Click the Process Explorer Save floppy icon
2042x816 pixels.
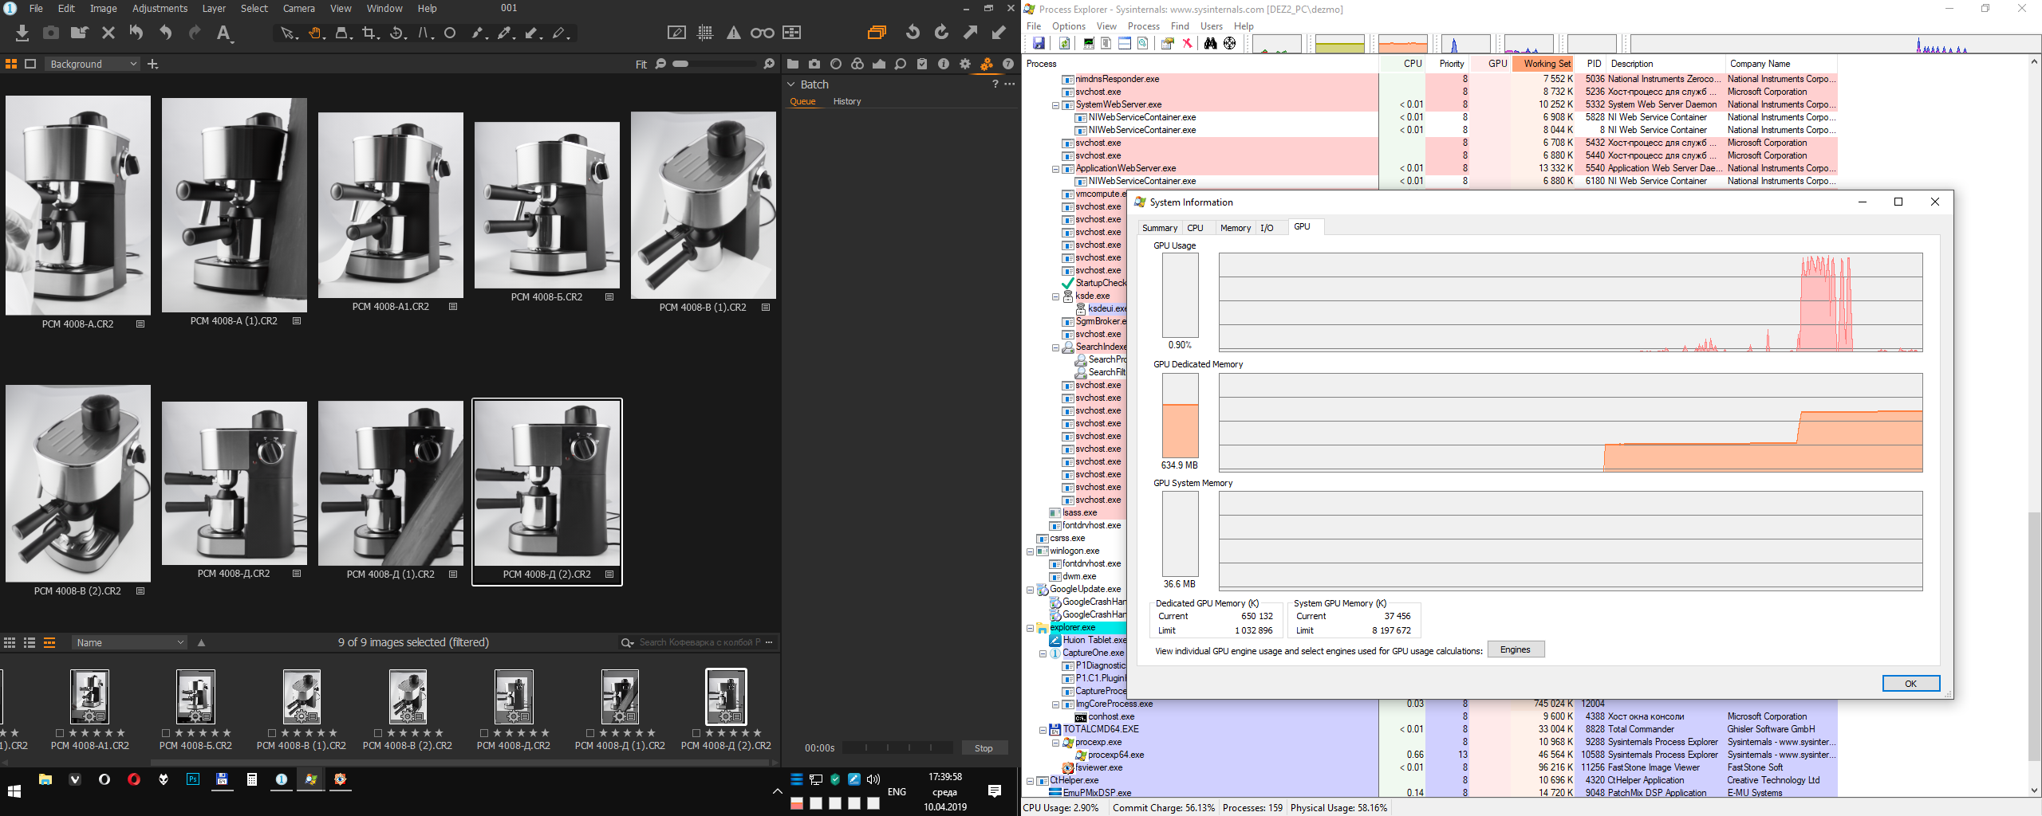tap(1039, 43)
